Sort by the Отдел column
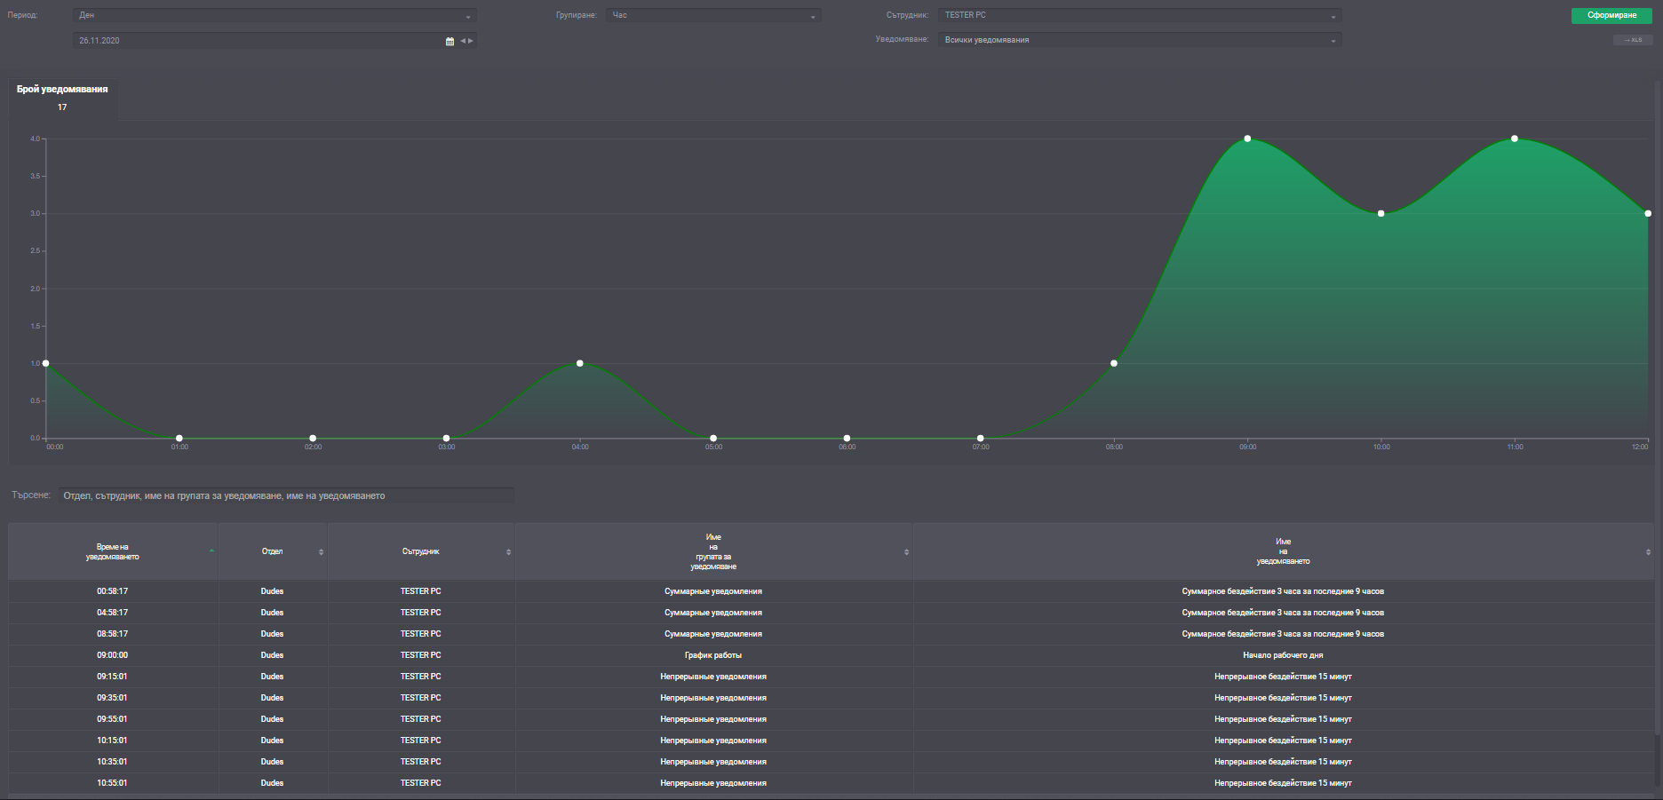 point(321,552)
